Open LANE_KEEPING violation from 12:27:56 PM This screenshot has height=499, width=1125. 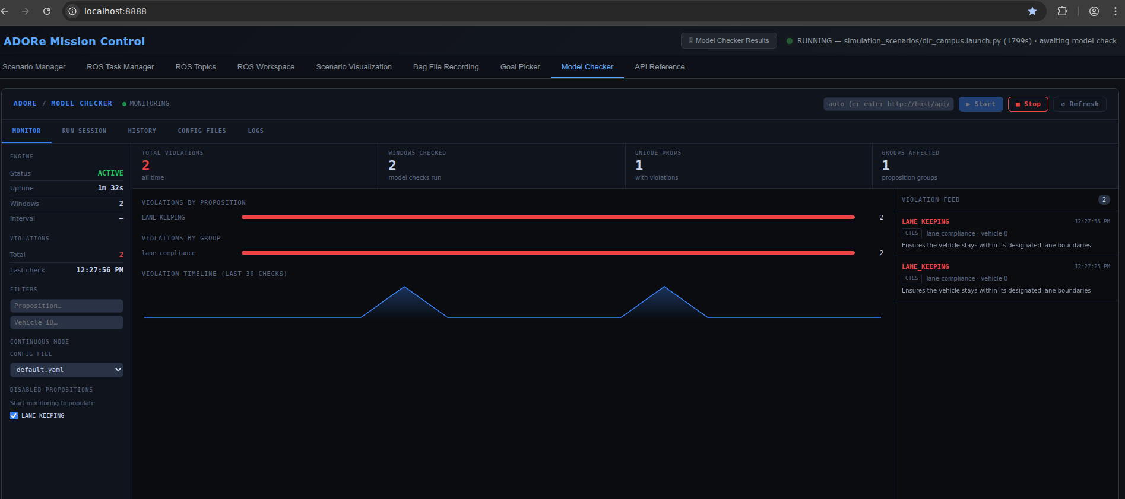click(x=1006, y=233)
